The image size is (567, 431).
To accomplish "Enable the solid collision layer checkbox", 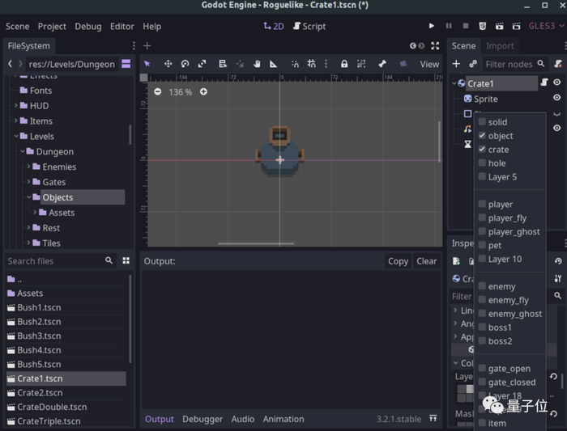I will (x=483, y=122).
